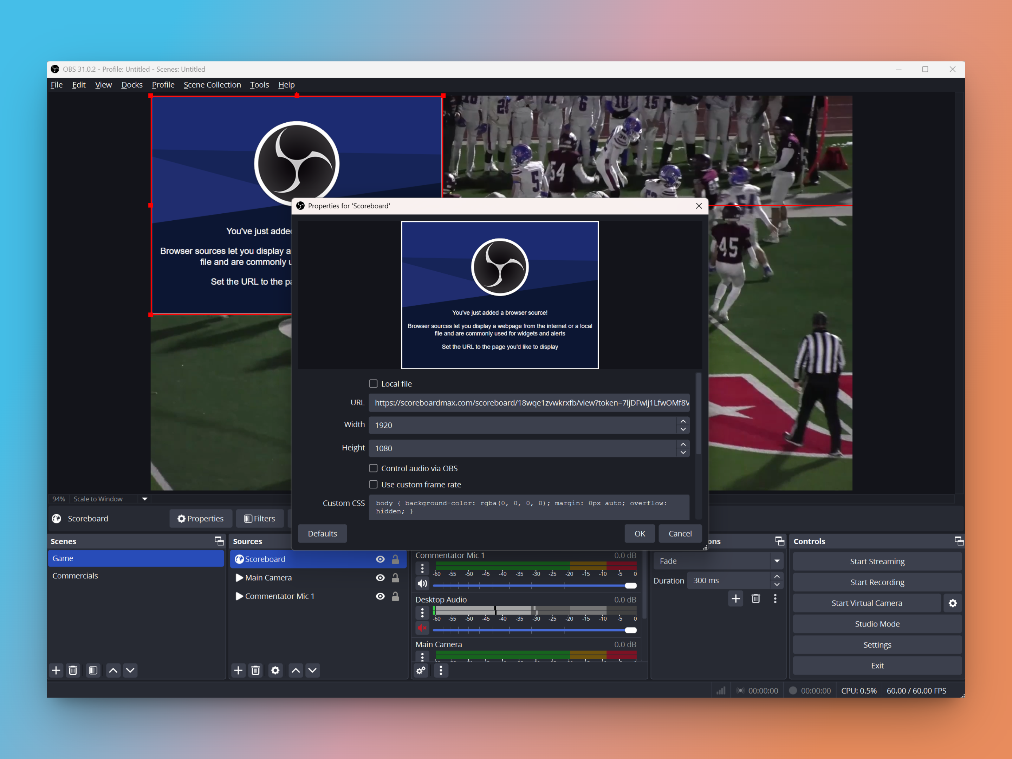Click the URL input field

pos(529,403)
